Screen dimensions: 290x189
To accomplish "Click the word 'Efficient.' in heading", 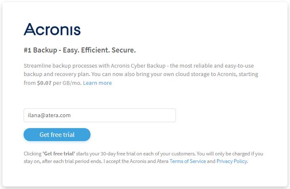I will (x=96, y=50).
